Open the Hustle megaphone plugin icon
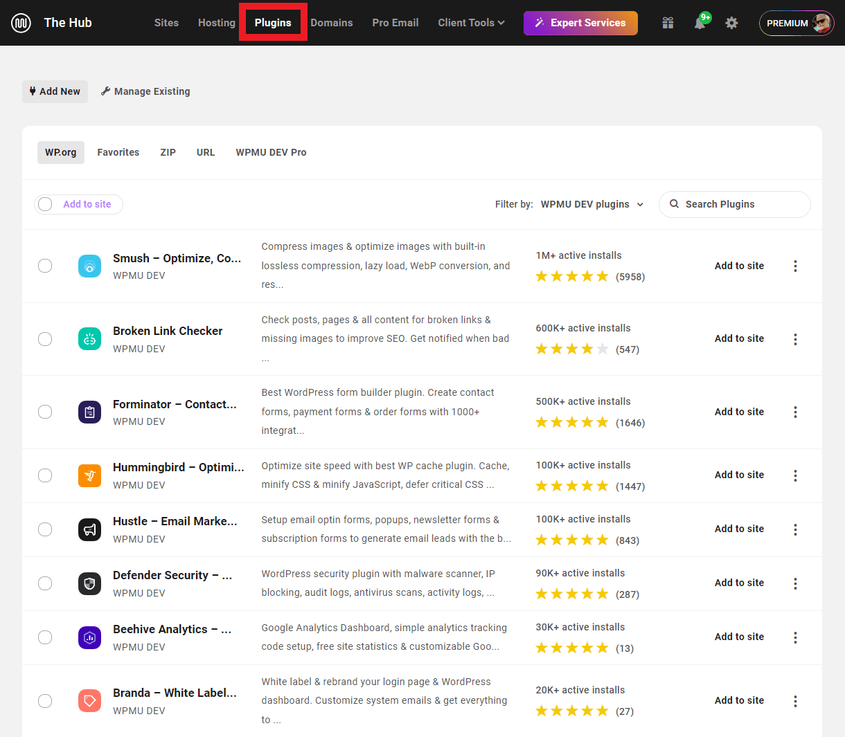845x737 pixels. click(x=89, y=529)
